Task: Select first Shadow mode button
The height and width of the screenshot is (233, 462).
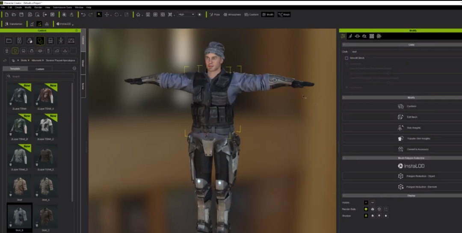Action: coord(366,215)
